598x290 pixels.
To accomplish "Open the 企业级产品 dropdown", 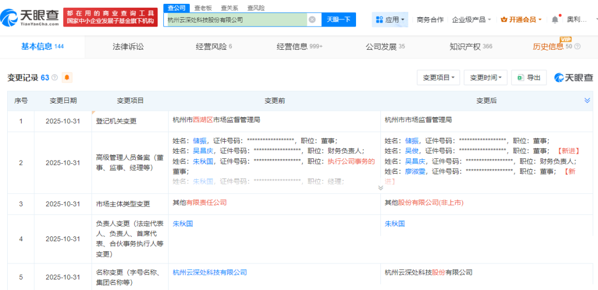I will click(x=471, y=19).
